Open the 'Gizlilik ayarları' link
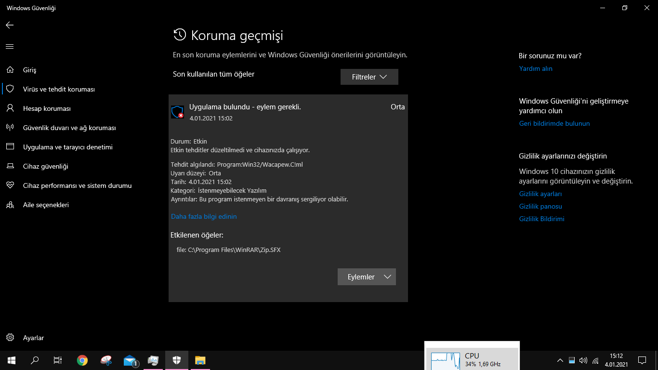This screenshot has width=658, height=370. pyautogui.click(x=540, y=194)
